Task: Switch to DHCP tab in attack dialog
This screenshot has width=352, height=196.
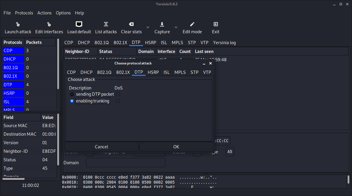Action: click(86, 72)
